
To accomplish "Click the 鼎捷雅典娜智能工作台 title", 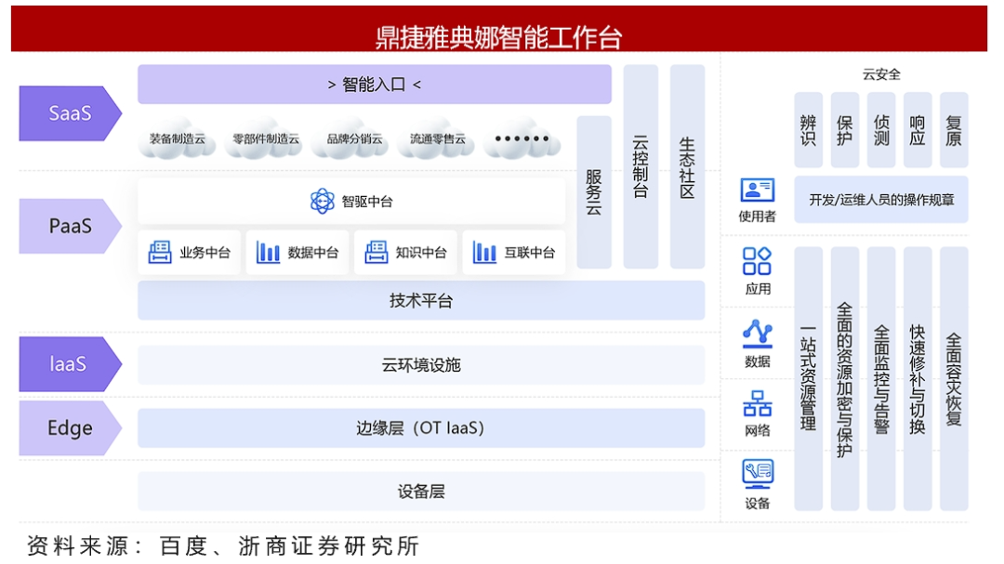I will click(499, 37).
